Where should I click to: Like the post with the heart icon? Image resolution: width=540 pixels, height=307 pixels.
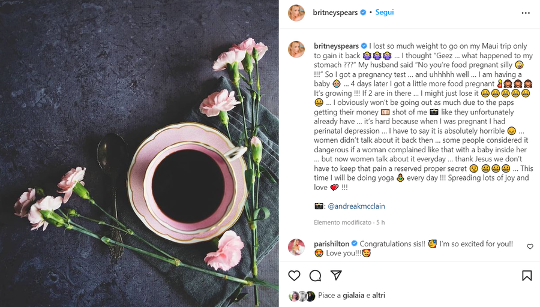[x=294, y=276]
